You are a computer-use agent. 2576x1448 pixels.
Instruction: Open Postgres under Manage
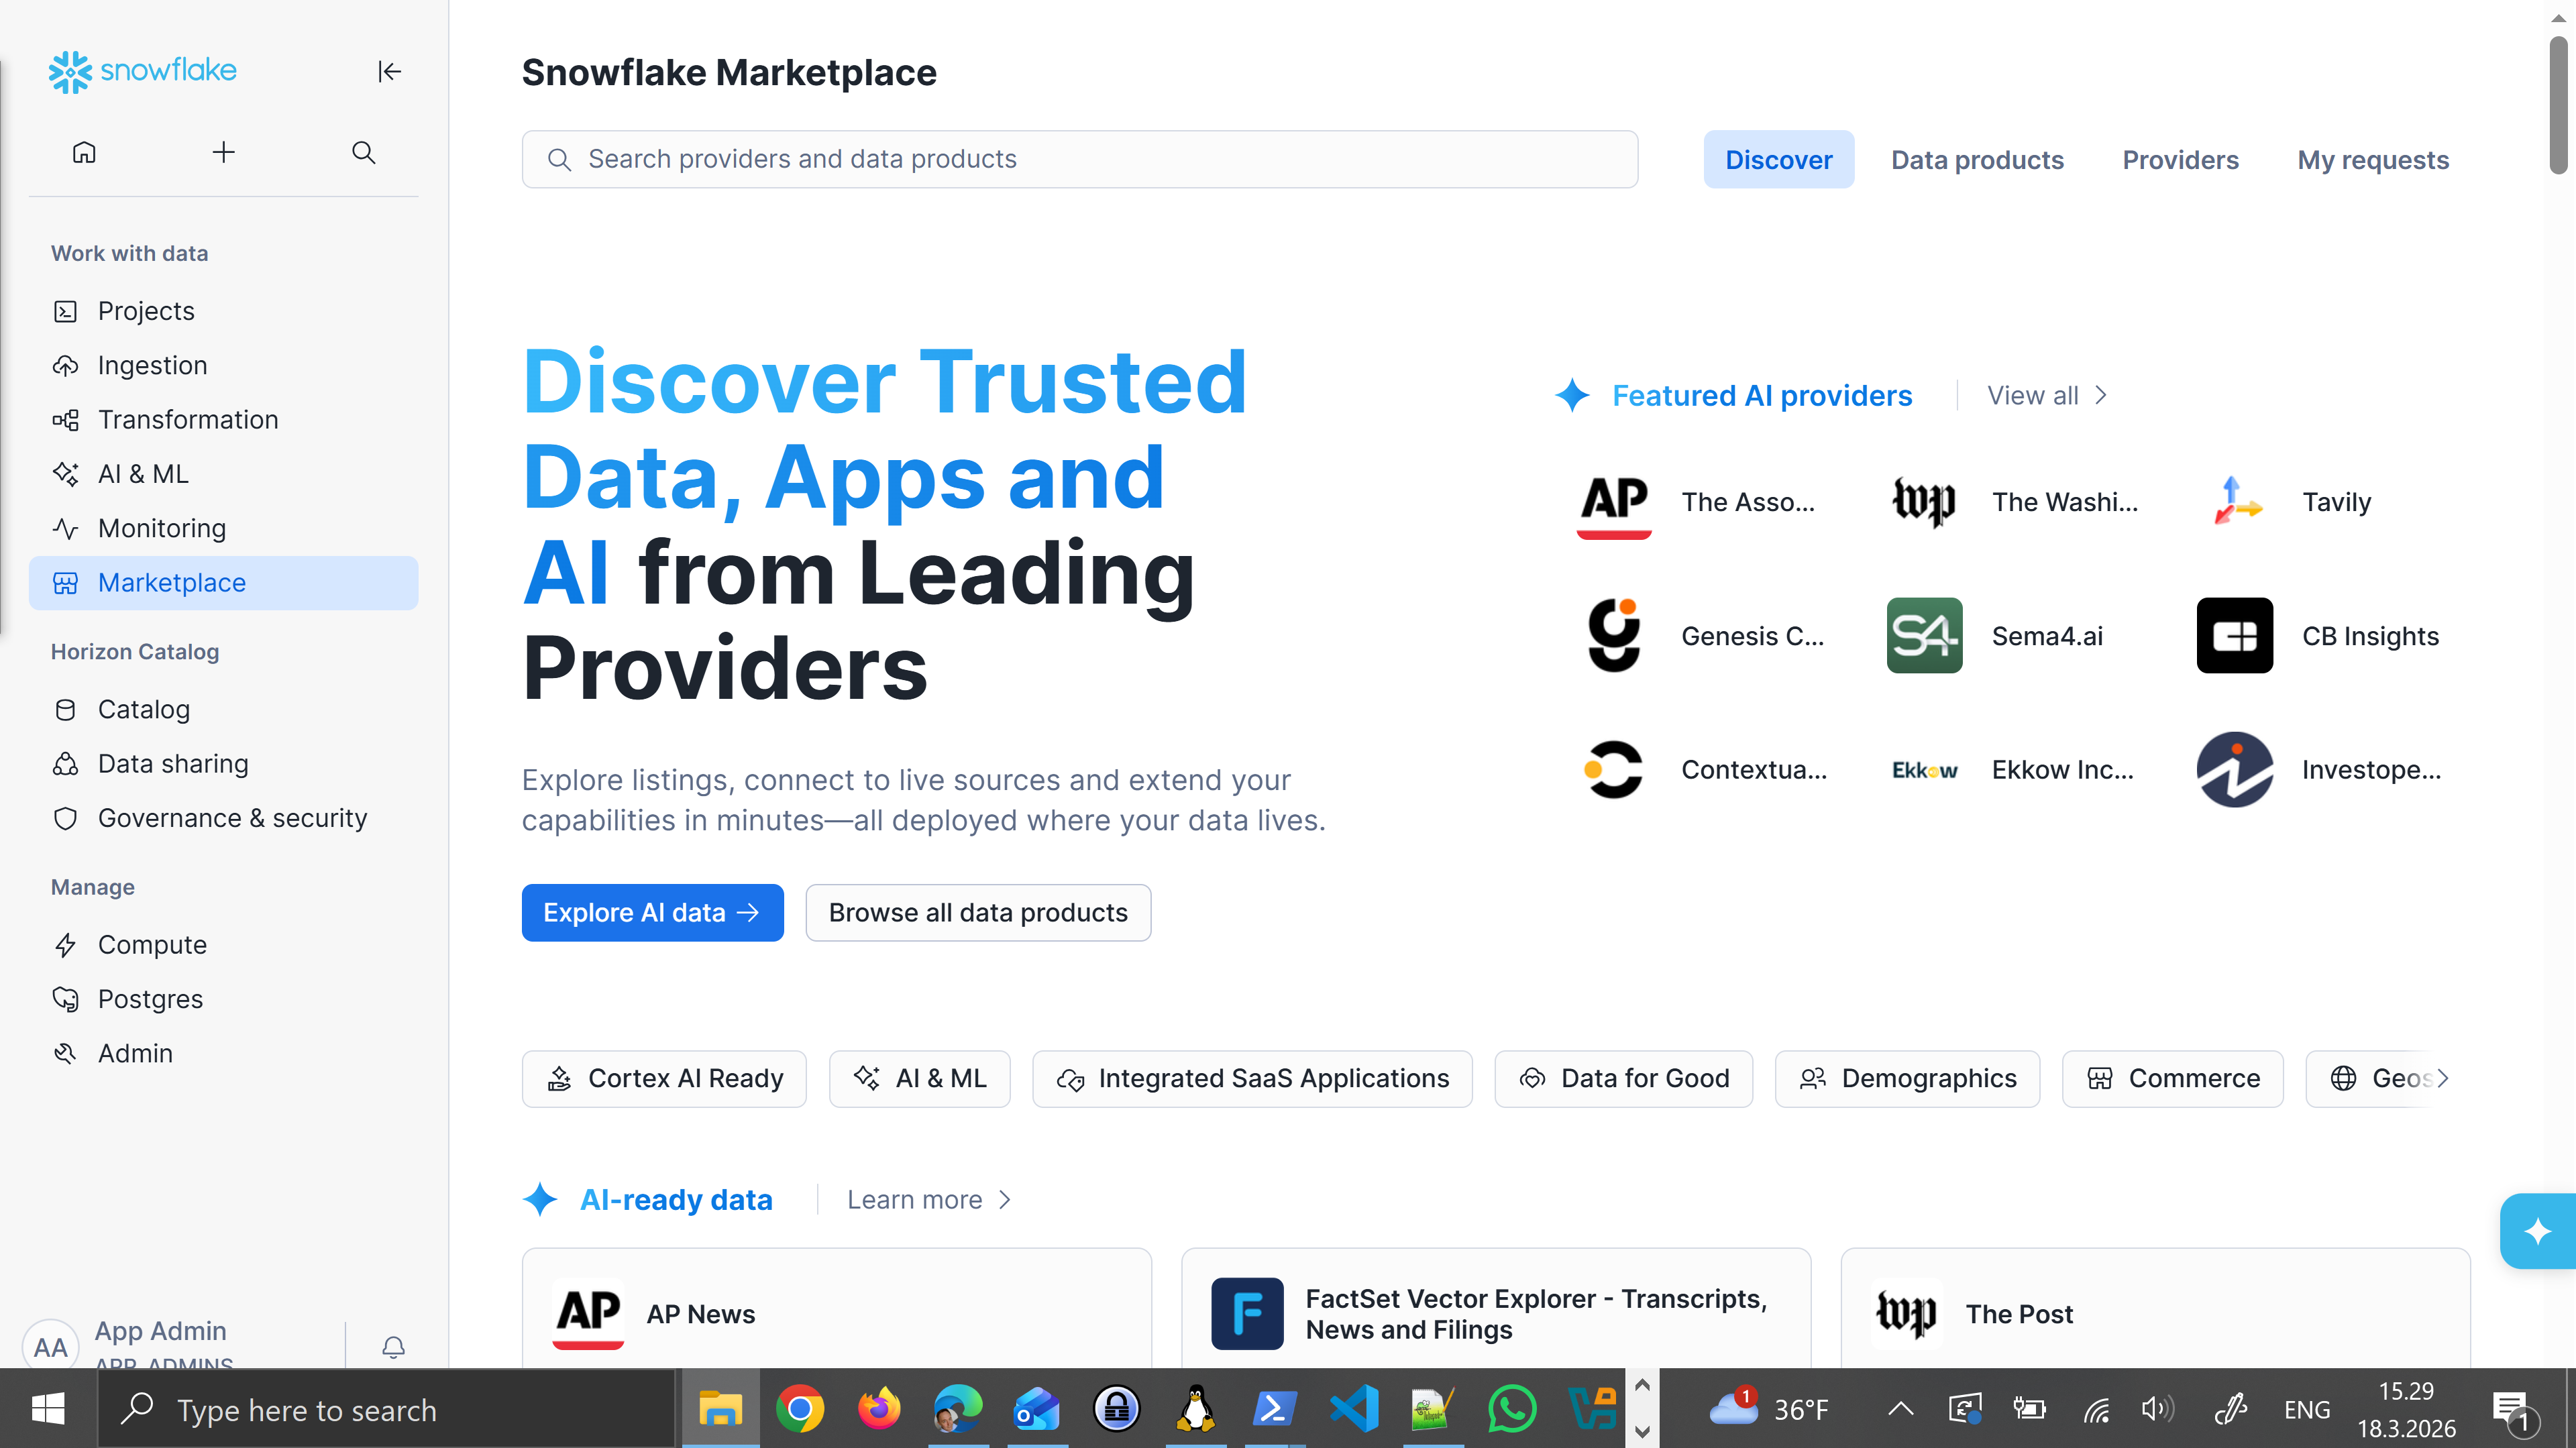[224, 999]
